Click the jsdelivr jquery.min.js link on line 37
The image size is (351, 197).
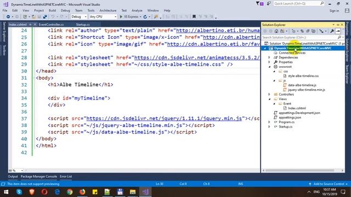(164, 118)
